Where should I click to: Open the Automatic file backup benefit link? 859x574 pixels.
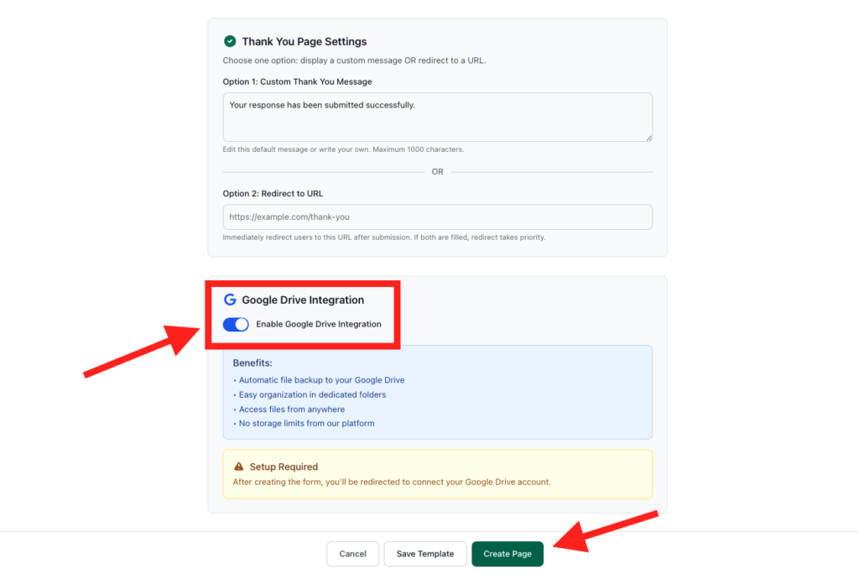pyautogui.click(x=321, y=379)
